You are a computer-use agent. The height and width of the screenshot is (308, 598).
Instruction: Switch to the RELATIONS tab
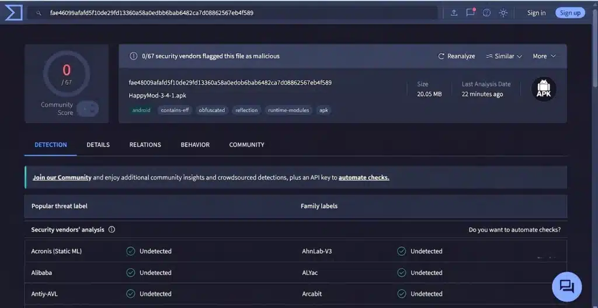click(145, 145)
